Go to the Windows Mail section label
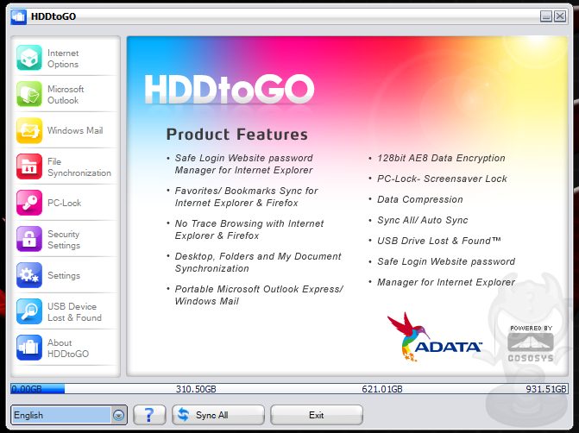Screen dimensions: 579x433 75,130
